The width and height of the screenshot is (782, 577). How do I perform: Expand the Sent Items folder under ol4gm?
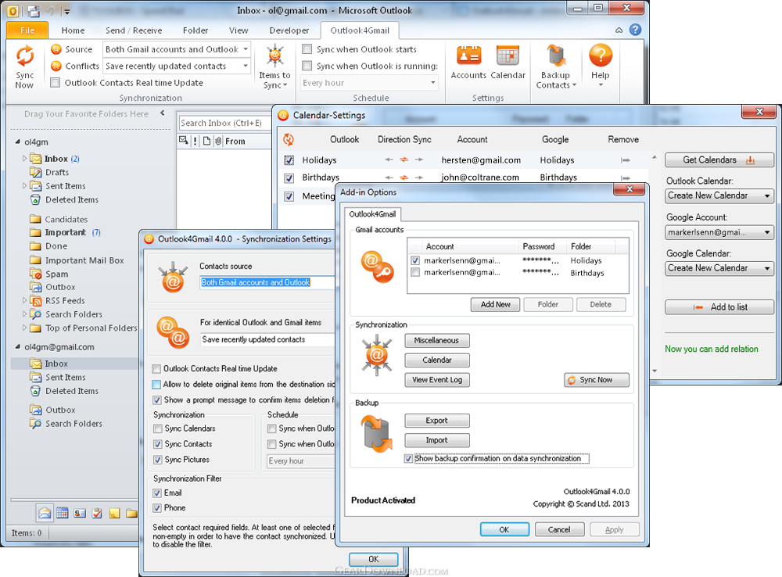[x=24, y=185]
